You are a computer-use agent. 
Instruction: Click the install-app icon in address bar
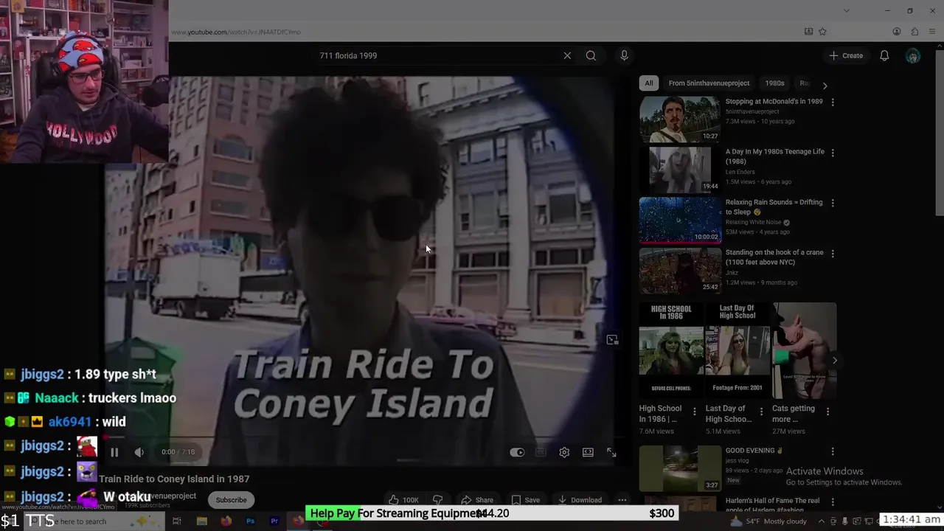[x=808, y=32]
